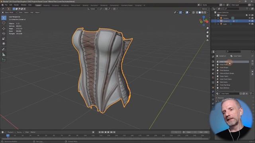Open the viewport Options dropdown

point(205,9)
